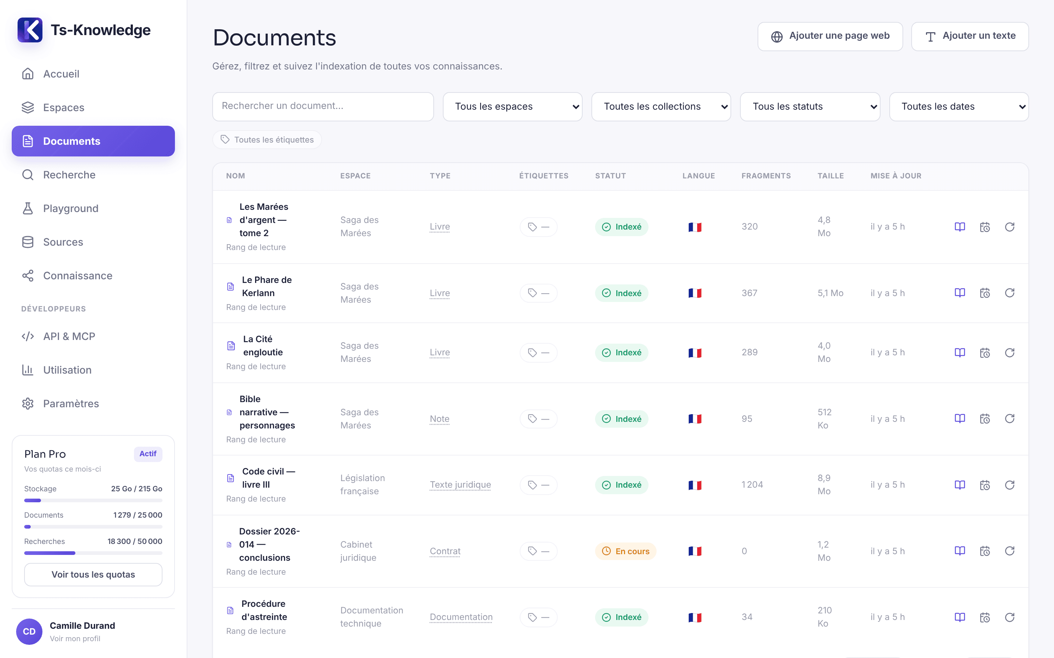Open the Tous les espaces dropdown
This screenshot has height=658, width=1054.
[513, 107]
